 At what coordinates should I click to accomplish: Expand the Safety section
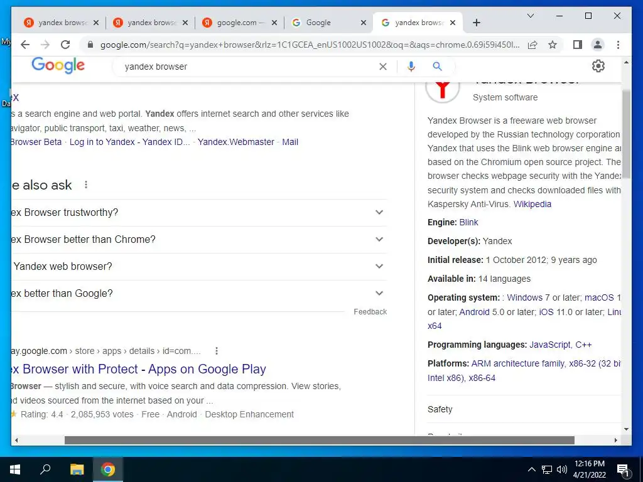click(524, 409)
